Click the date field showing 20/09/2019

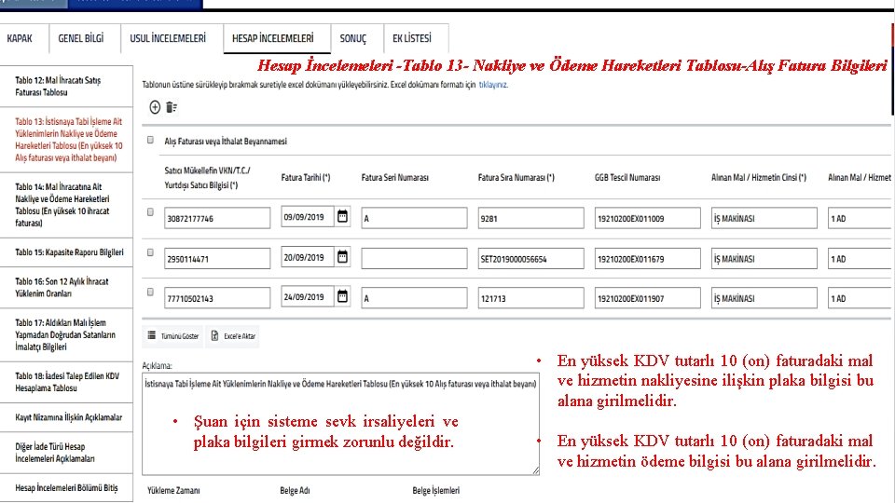307,257
